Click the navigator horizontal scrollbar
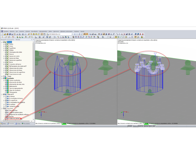Screen dimensions: 196x154 (x=16, y=121)
